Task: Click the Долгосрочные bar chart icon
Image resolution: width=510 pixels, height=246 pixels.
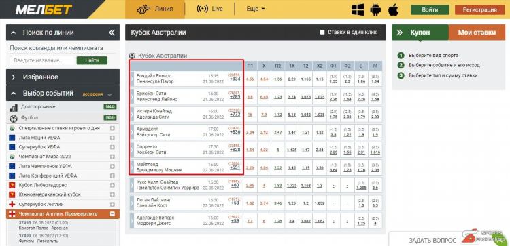Action: point(14,107)
